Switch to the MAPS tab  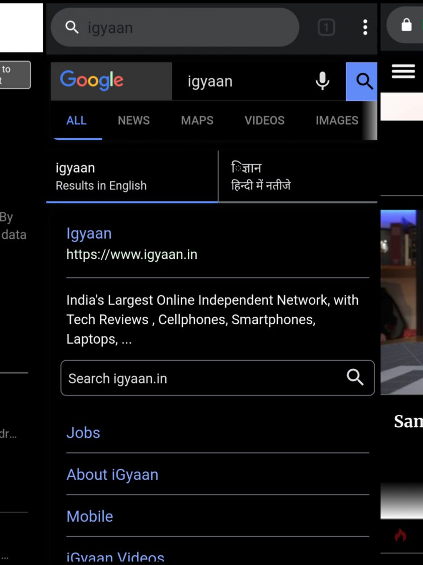[197, 121]
